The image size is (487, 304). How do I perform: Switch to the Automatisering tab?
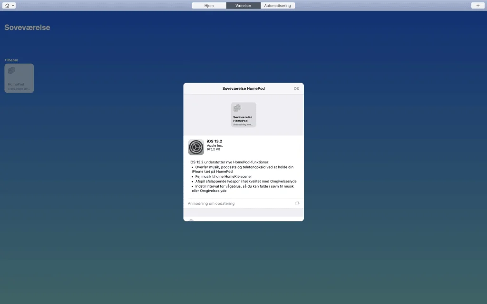point(278,5)
